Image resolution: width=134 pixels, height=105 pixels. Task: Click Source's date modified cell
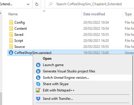point(96,47)
